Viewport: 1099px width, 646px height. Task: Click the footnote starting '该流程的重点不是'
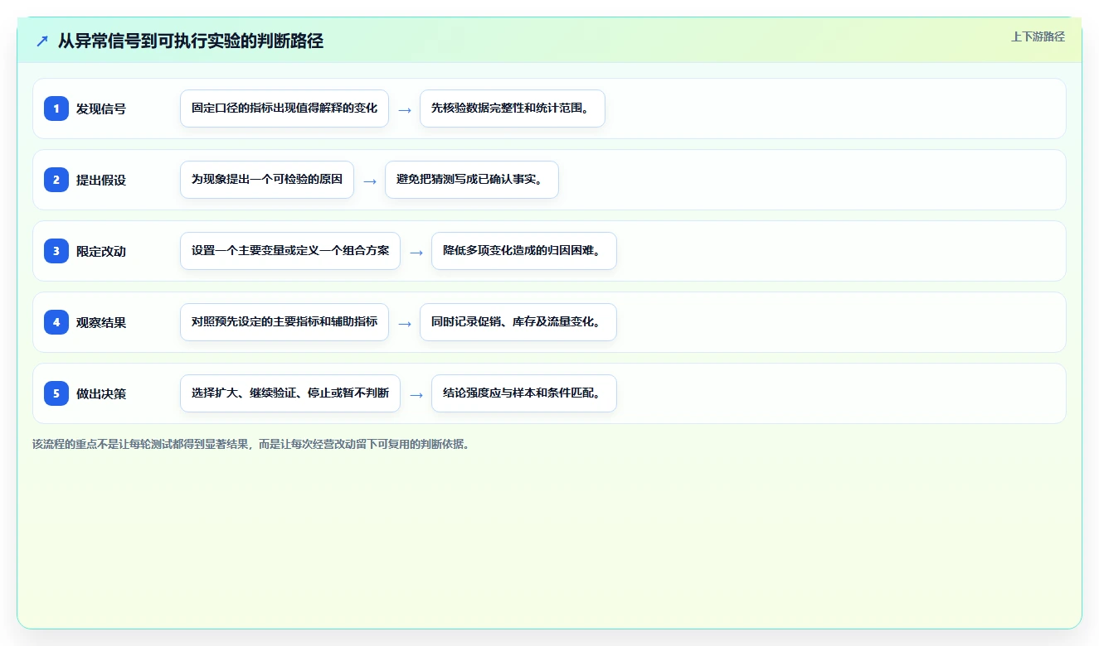[x=253, y=444]
